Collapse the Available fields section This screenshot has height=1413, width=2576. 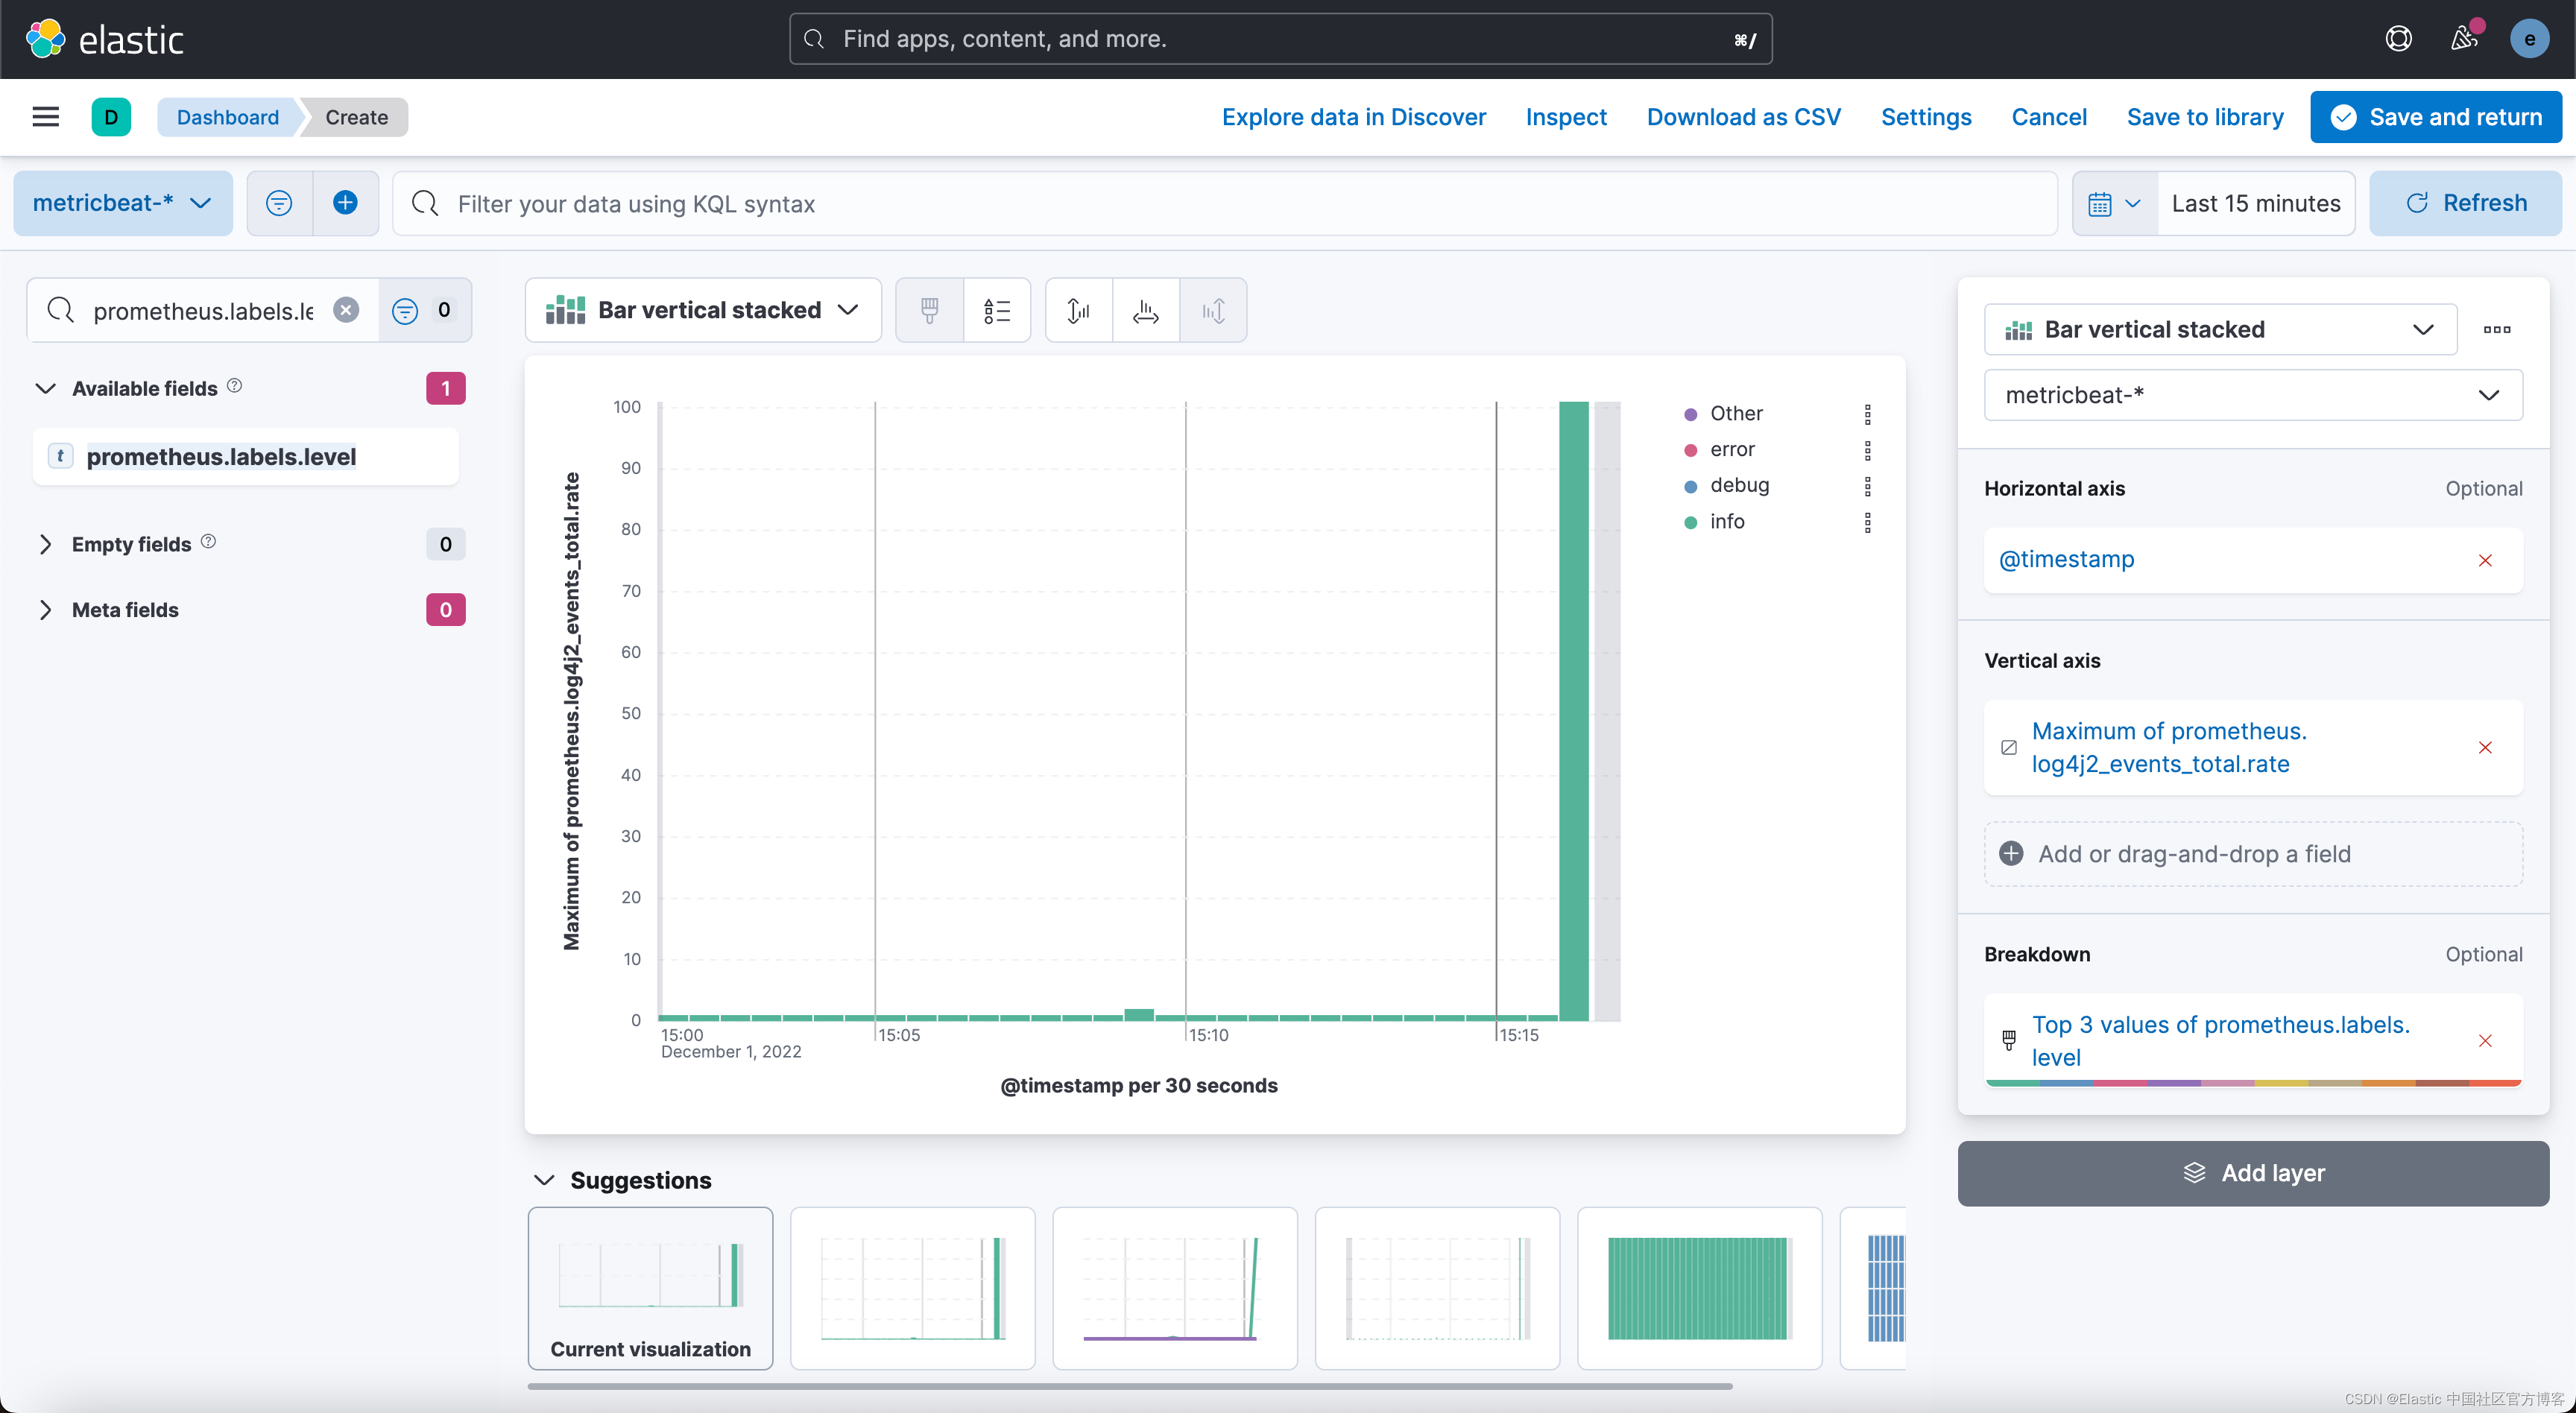pyautogui.click(x=46, y=388)
